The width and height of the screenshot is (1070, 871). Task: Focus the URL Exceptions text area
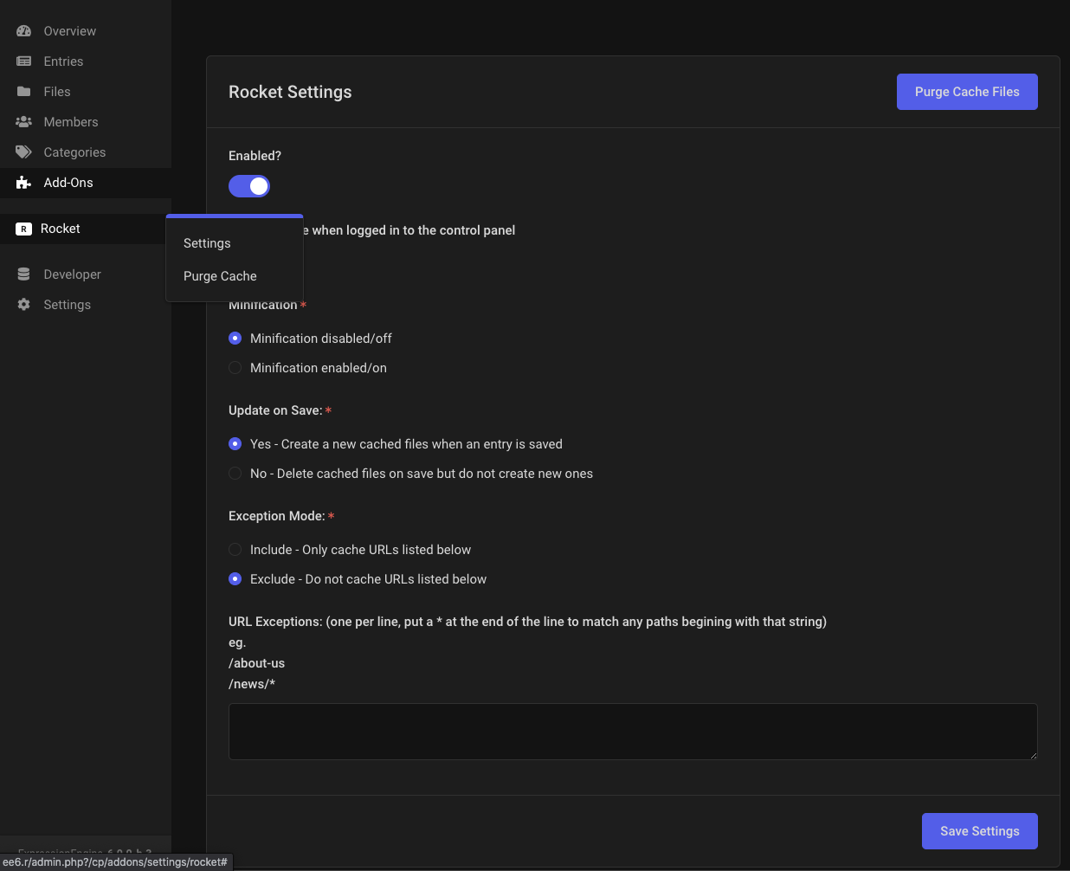click(633, 732)
